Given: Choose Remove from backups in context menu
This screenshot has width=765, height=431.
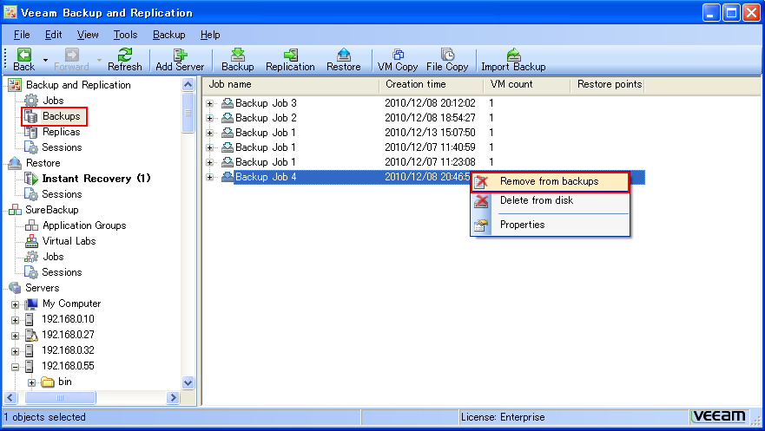Looking at the screenshot, I should [x=550, y=182].
